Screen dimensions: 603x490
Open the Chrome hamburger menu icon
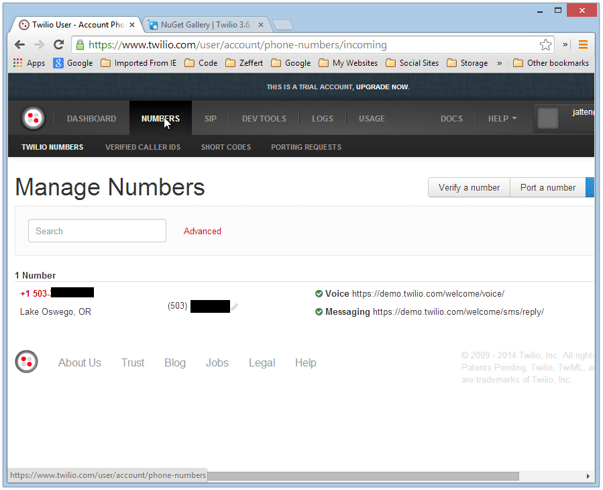coord(582,45)
